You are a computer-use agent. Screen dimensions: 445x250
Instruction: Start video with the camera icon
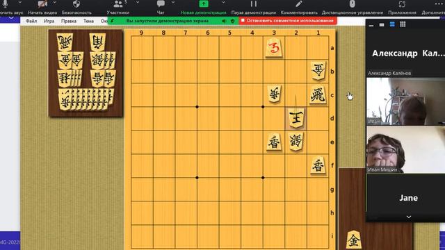click(42, 4)
